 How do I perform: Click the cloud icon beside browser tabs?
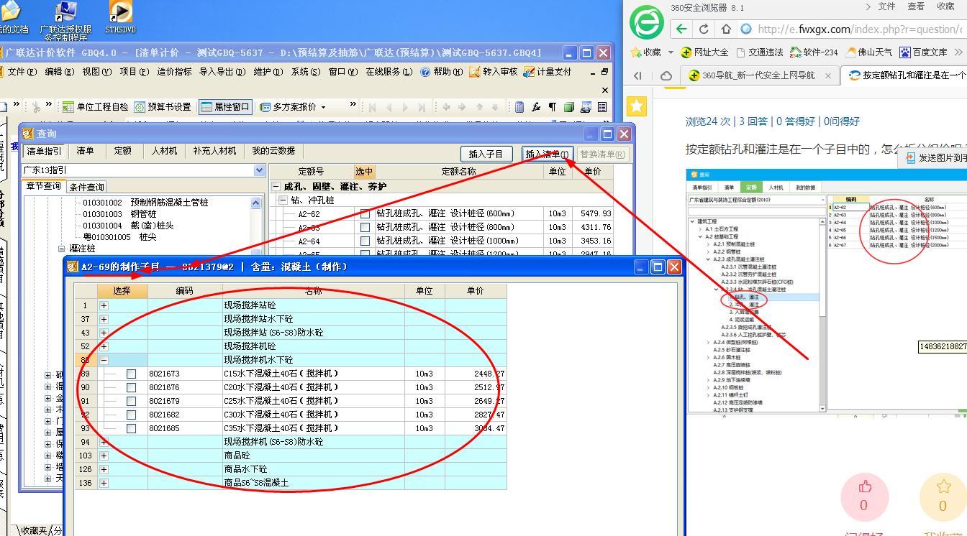click(666, 75)
